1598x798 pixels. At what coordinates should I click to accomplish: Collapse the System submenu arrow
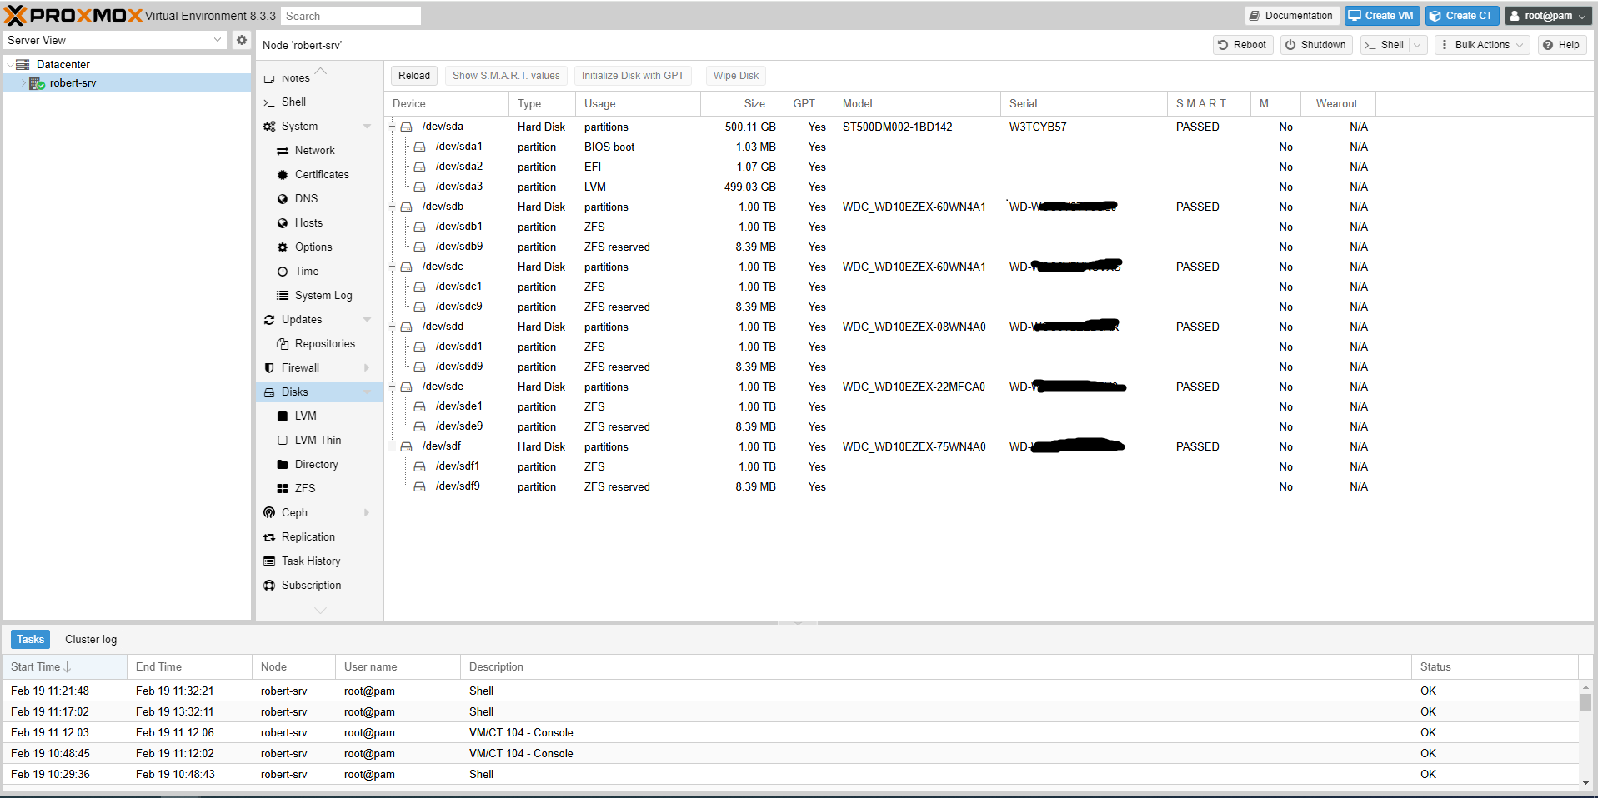pyautogui.click(x=367, y=127)
